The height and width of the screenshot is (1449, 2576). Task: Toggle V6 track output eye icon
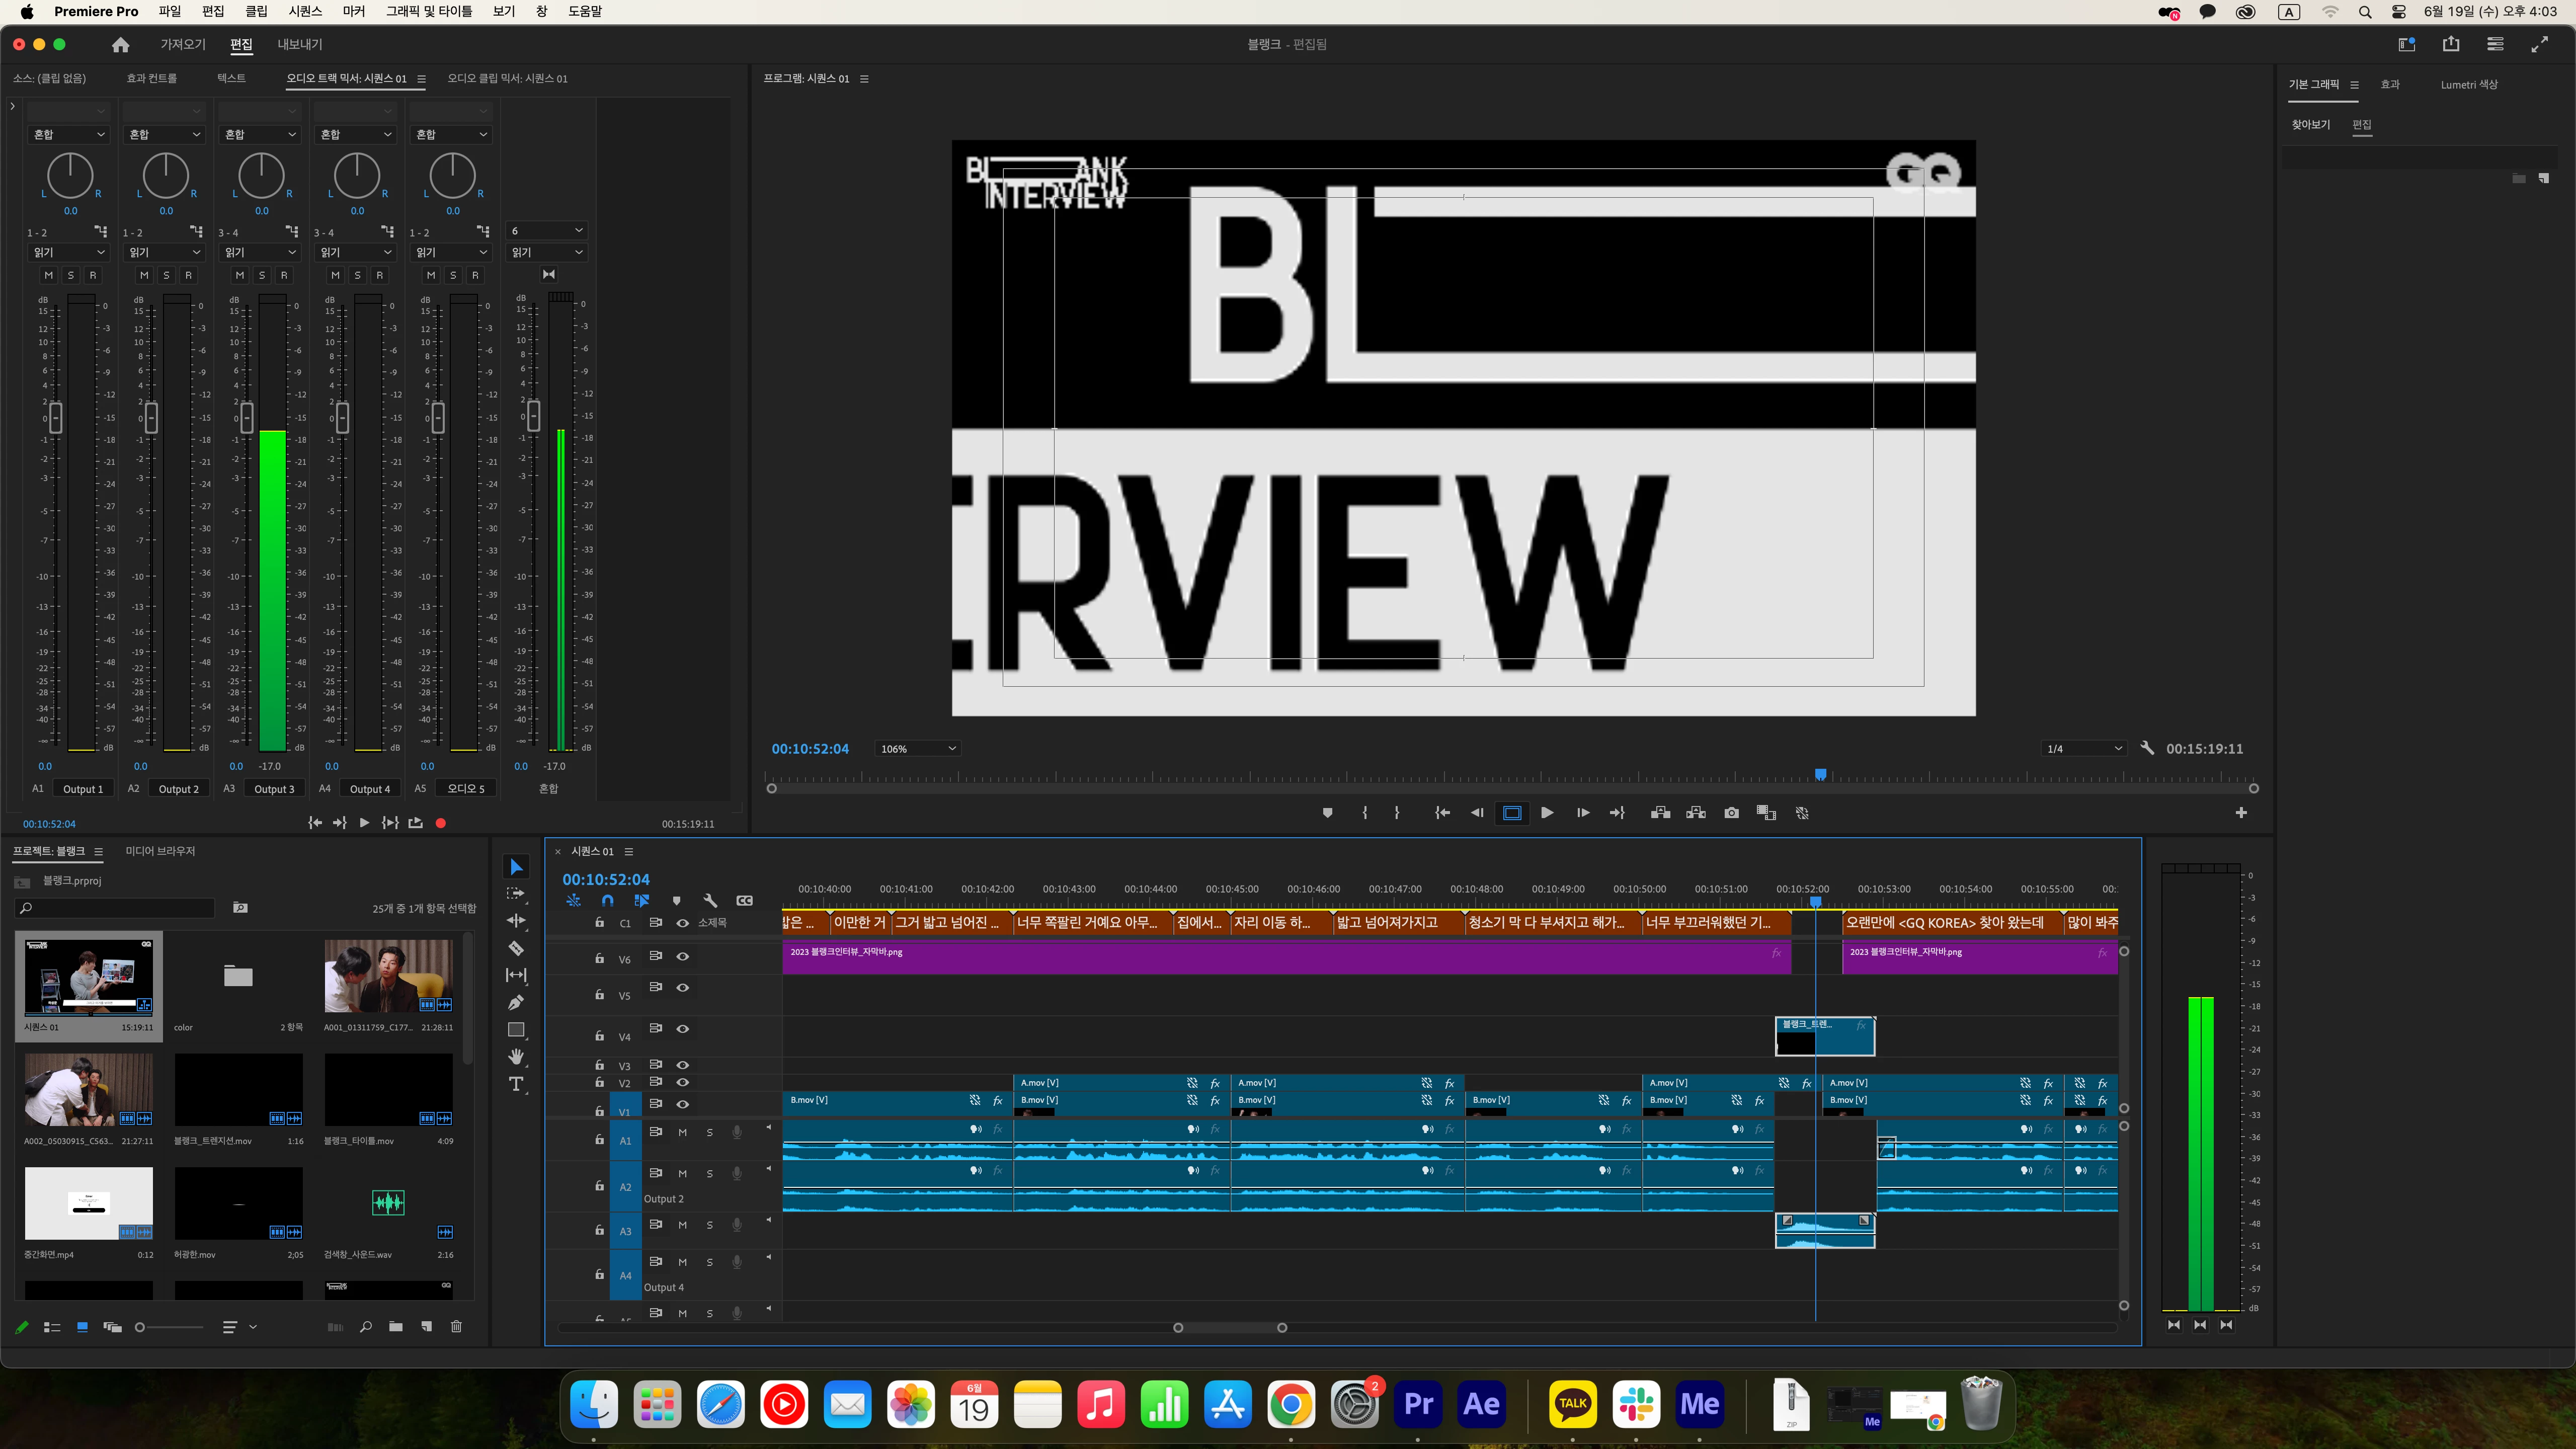pos(683,957)
